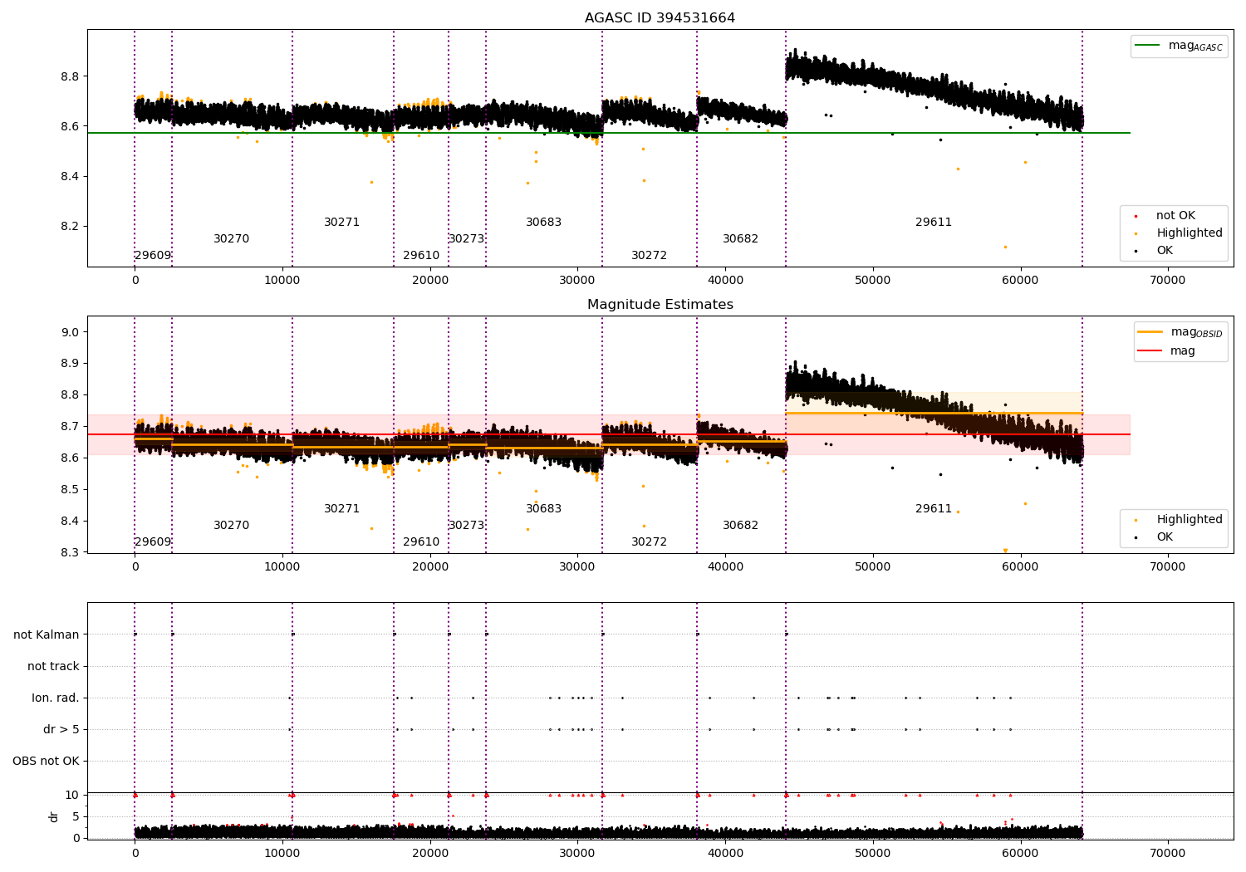1246x872 pixels.
Task: Click 8.8 y-axis tick of AGASC ID plot
Action: [x=71, y=76]
